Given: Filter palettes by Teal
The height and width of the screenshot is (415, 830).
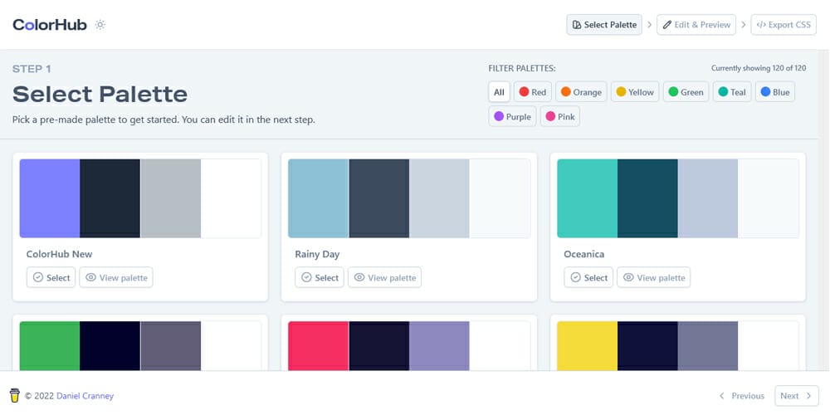Looking at the screenshot, I should point(731,92).
